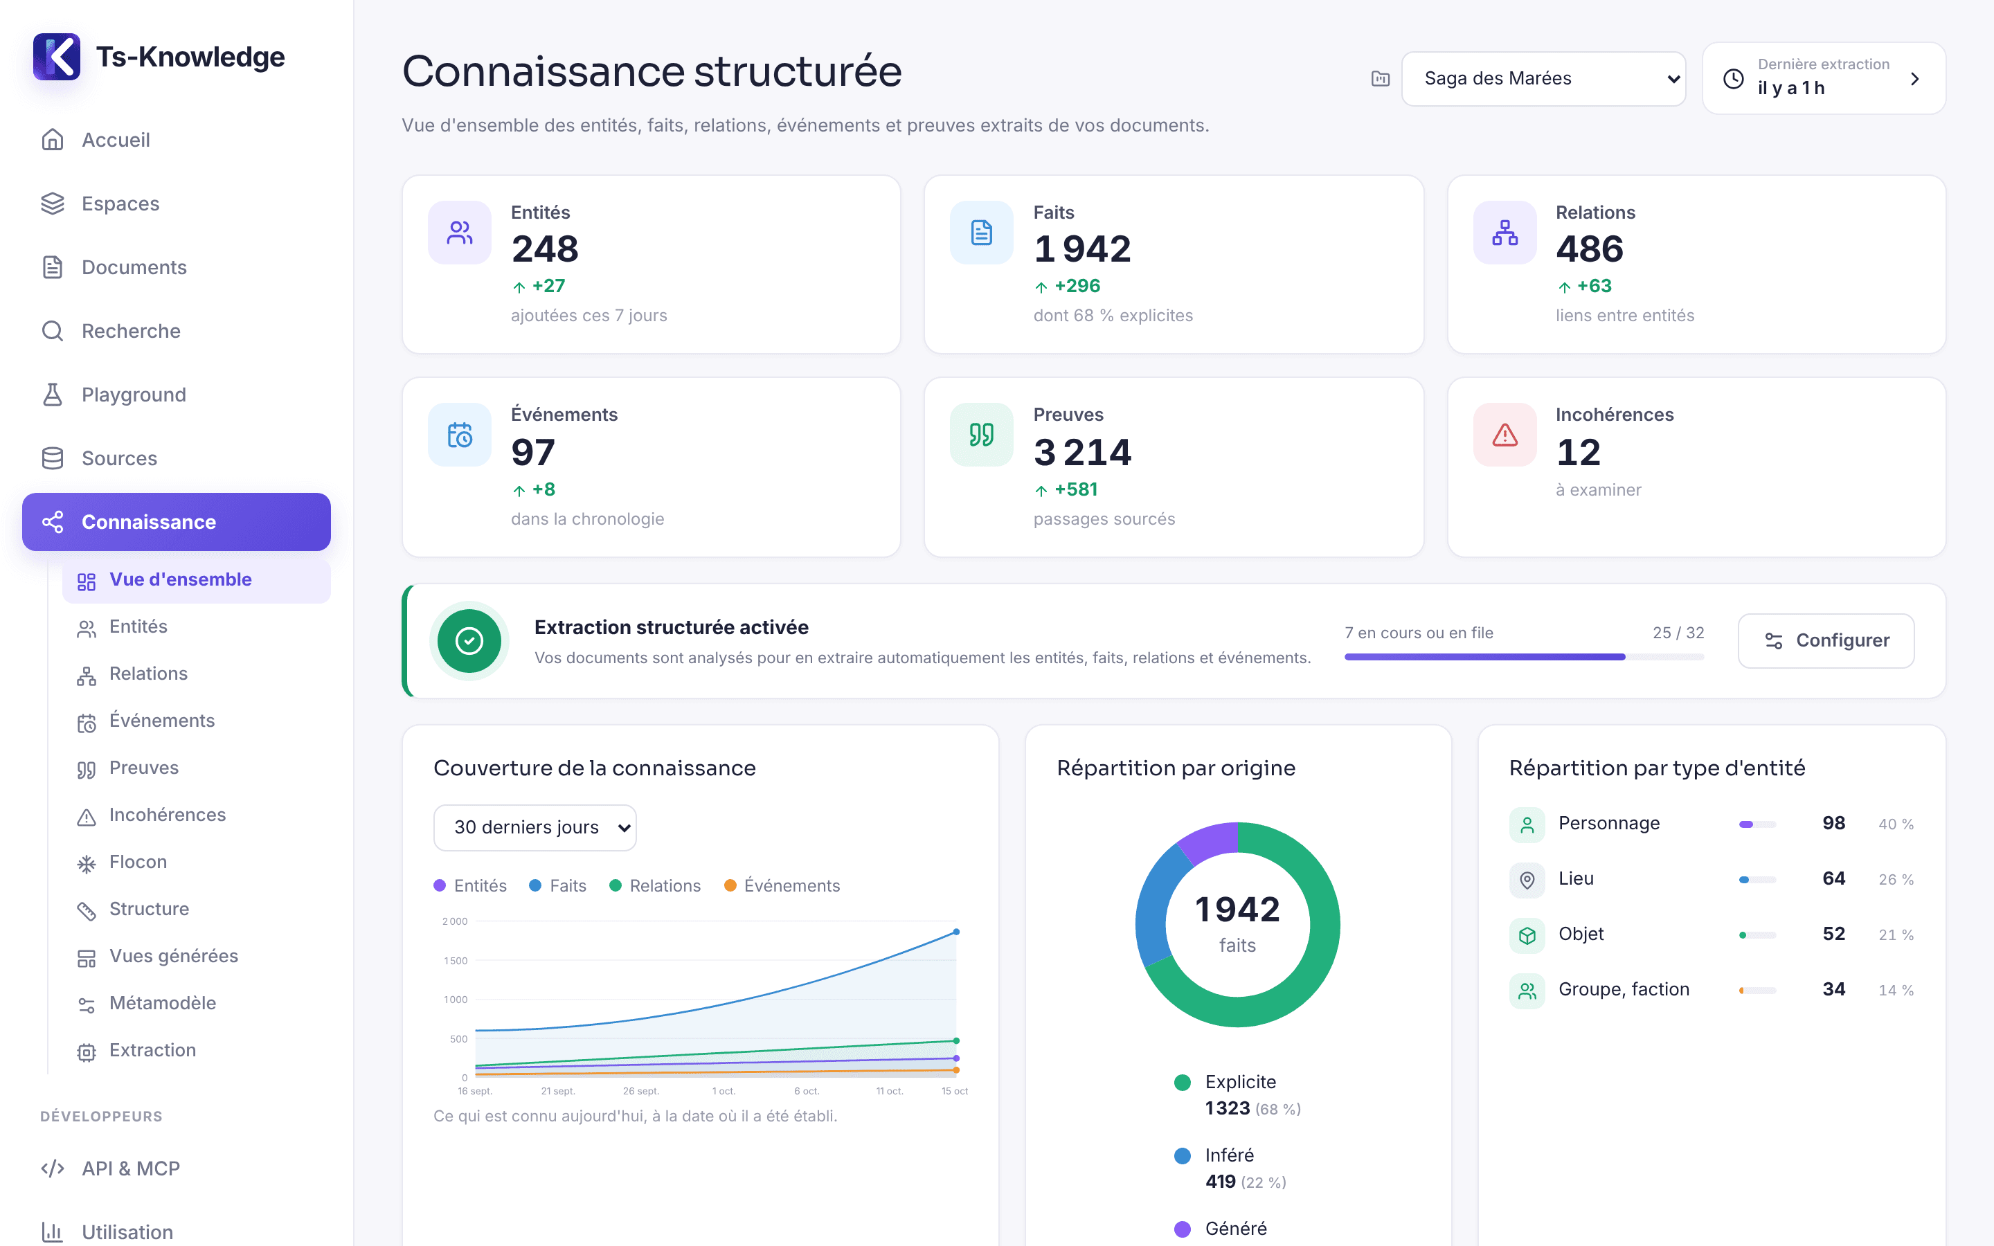
Task: Click the Sources database icon
Action: pyautogui.click(x=53, y=458)
